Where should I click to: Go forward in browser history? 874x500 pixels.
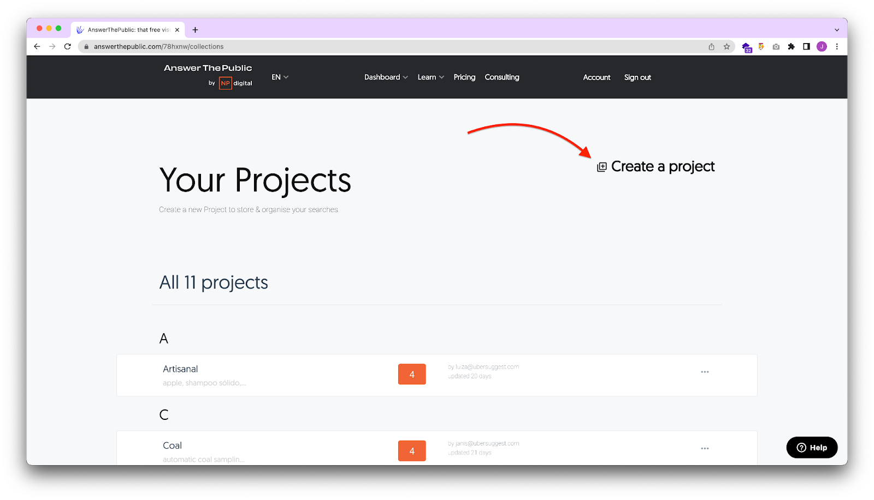52,46
